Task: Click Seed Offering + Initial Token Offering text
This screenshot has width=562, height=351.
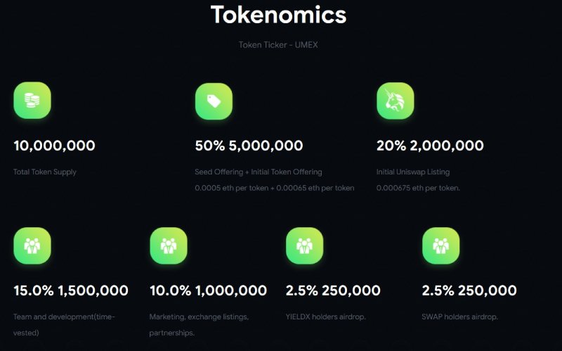Action: 258,172
